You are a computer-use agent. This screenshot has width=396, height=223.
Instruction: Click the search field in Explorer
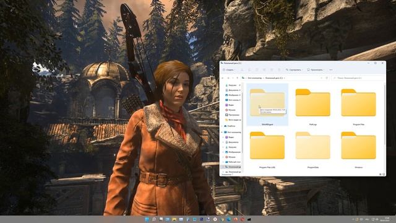click(358, 78)
